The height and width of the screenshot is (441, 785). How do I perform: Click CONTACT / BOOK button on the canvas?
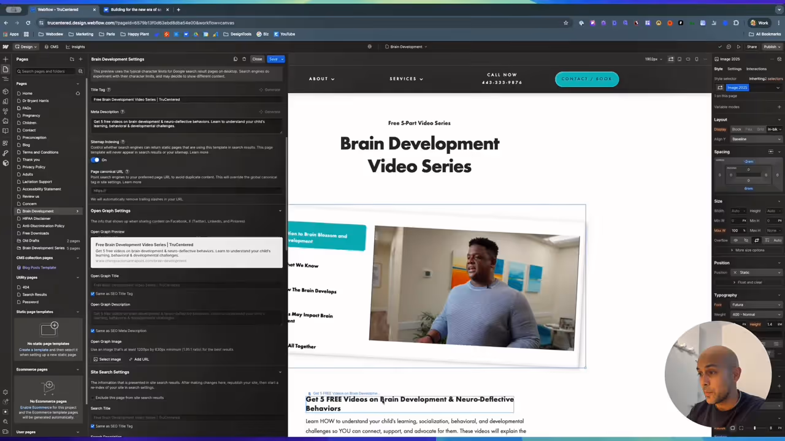(x=587, y=79)
